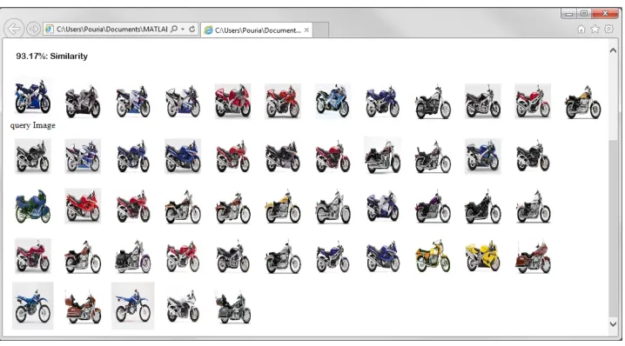This screenshot has width=625, height=346.
Task: Select the tab titled C:\Users\Pouria\Document...
Action: coord(256,30)
